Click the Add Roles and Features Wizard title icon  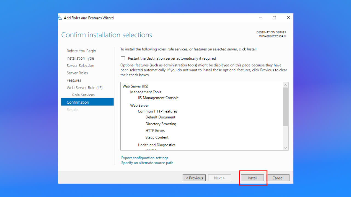pyautogui.click(x=60, y=18)
